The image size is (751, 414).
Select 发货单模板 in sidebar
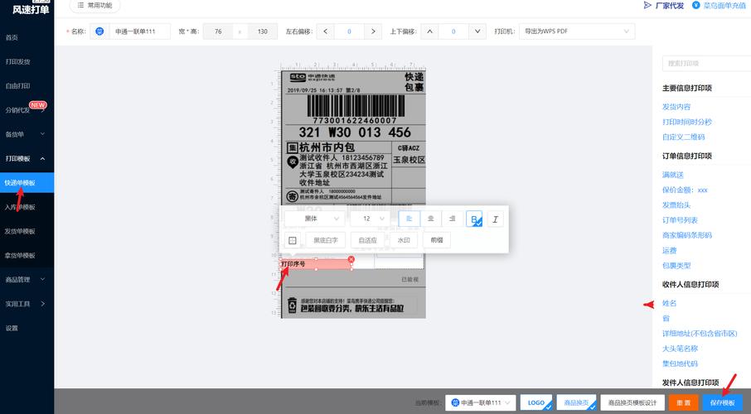pos(20,231)
